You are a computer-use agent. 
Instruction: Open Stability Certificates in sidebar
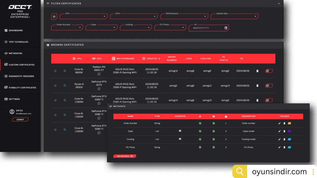click(x=22, y=88)
